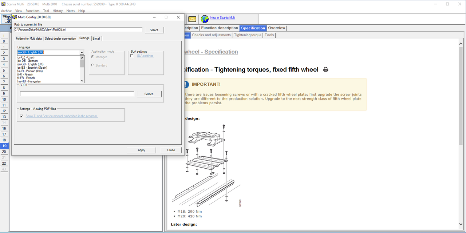This screenshot has height=233, width=466.
Task: Click the Multi Config title bar icon
Action: tap(15, 17)
